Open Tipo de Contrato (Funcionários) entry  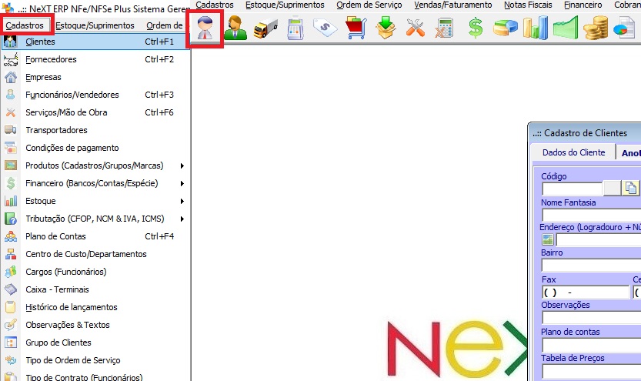click(x=96, y=376)
